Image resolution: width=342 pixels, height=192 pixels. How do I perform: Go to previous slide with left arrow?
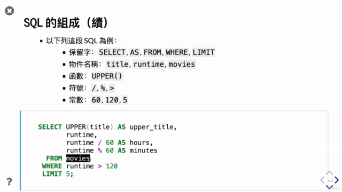point(323,180)
